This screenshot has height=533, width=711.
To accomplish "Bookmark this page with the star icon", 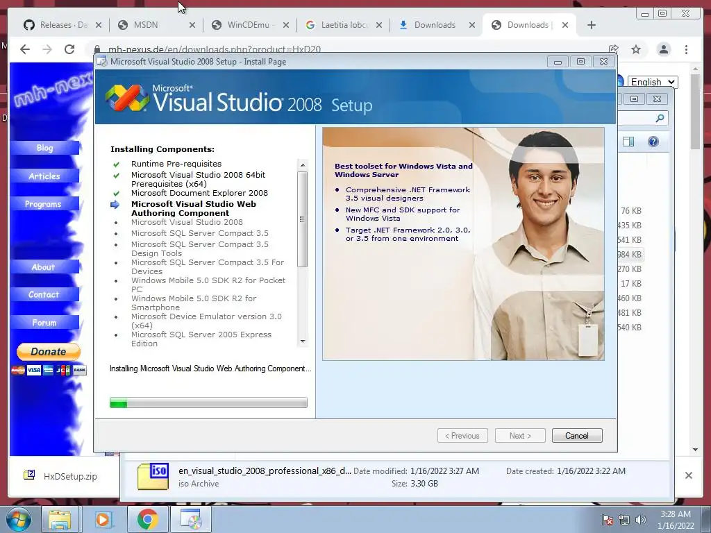I will tap(636, 49).
